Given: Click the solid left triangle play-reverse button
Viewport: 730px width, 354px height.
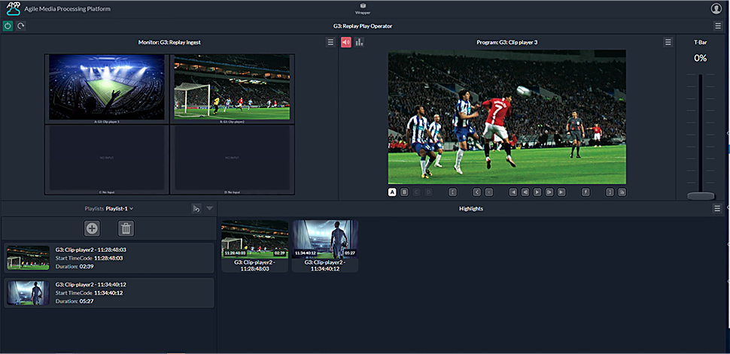Looking at the screenshot, I should [x=513, y=192].
